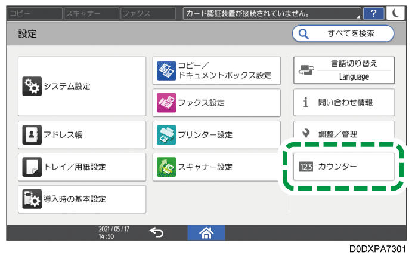
Task: Go to the home screen
Action: tap(206, 233)
